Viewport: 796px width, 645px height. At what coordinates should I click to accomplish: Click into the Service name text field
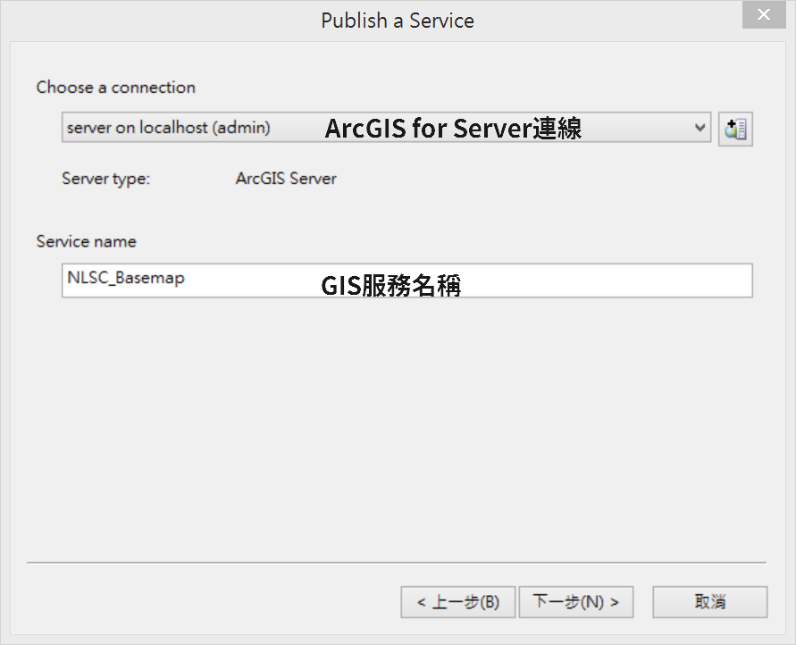tap(407, 281)
